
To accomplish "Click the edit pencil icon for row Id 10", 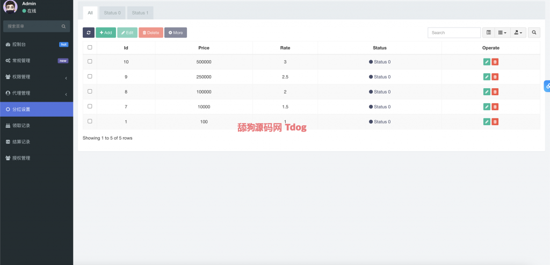I will pyautogui.click(x=487, y=62).
